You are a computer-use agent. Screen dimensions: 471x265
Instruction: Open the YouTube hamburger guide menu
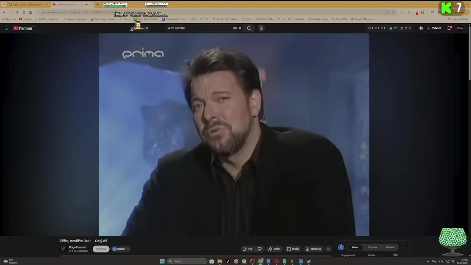click(6, 28)
